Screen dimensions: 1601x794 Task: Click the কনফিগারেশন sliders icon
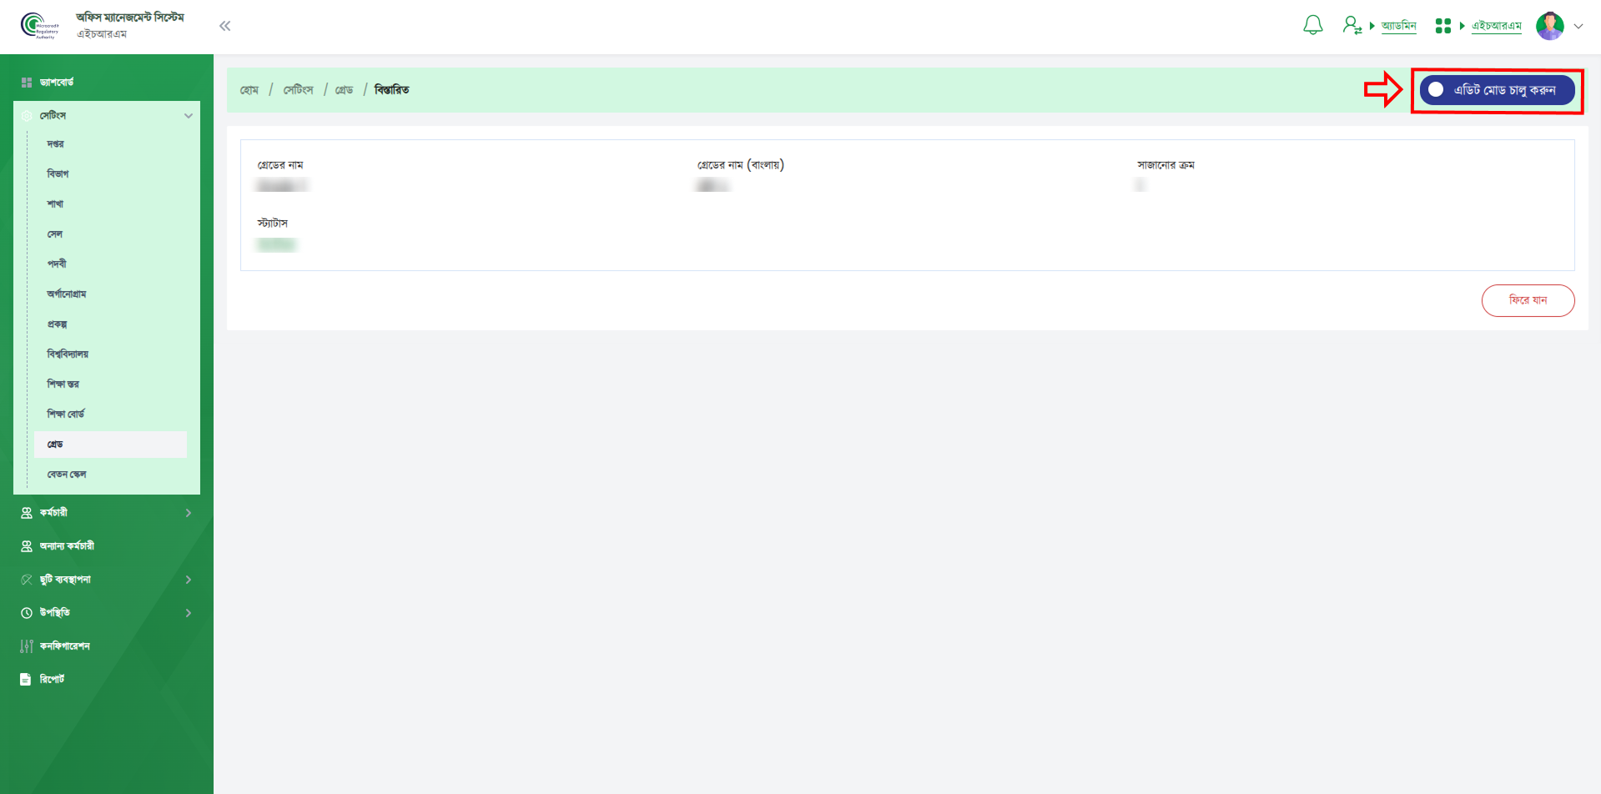coord(27,646)
